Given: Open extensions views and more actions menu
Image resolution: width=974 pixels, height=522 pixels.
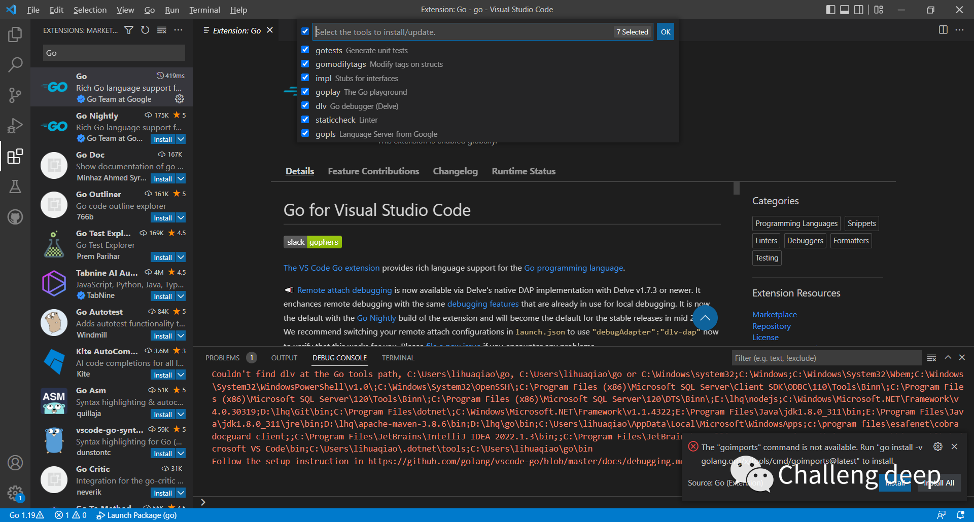Looking at the screenshot, I should [178, 30].
